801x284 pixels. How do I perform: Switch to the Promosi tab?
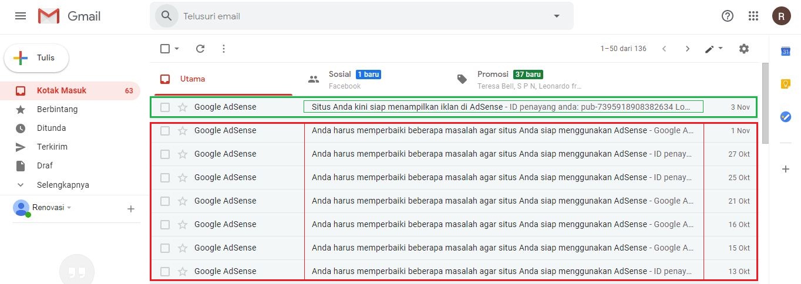point(521,79)
